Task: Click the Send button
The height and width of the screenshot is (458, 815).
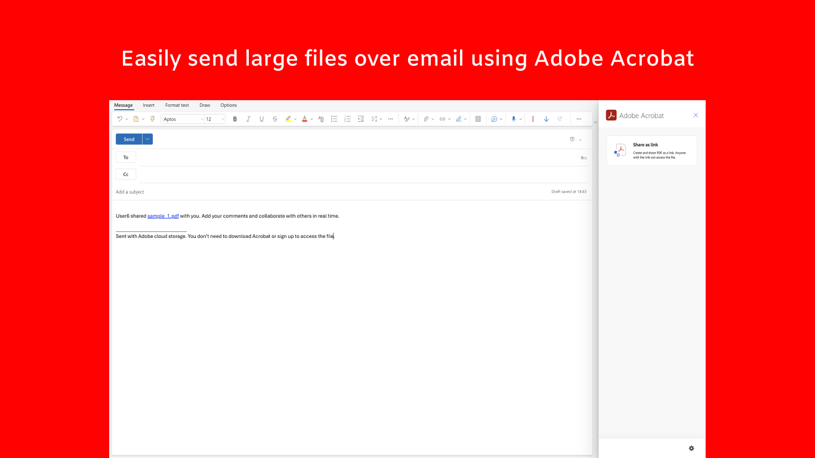Action: (129, 139)
